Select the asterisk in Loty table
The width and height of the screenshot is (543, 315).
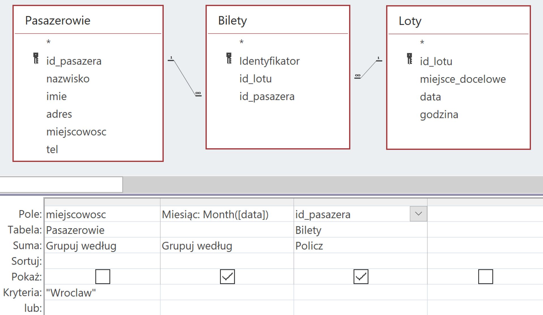coord(422,43)
